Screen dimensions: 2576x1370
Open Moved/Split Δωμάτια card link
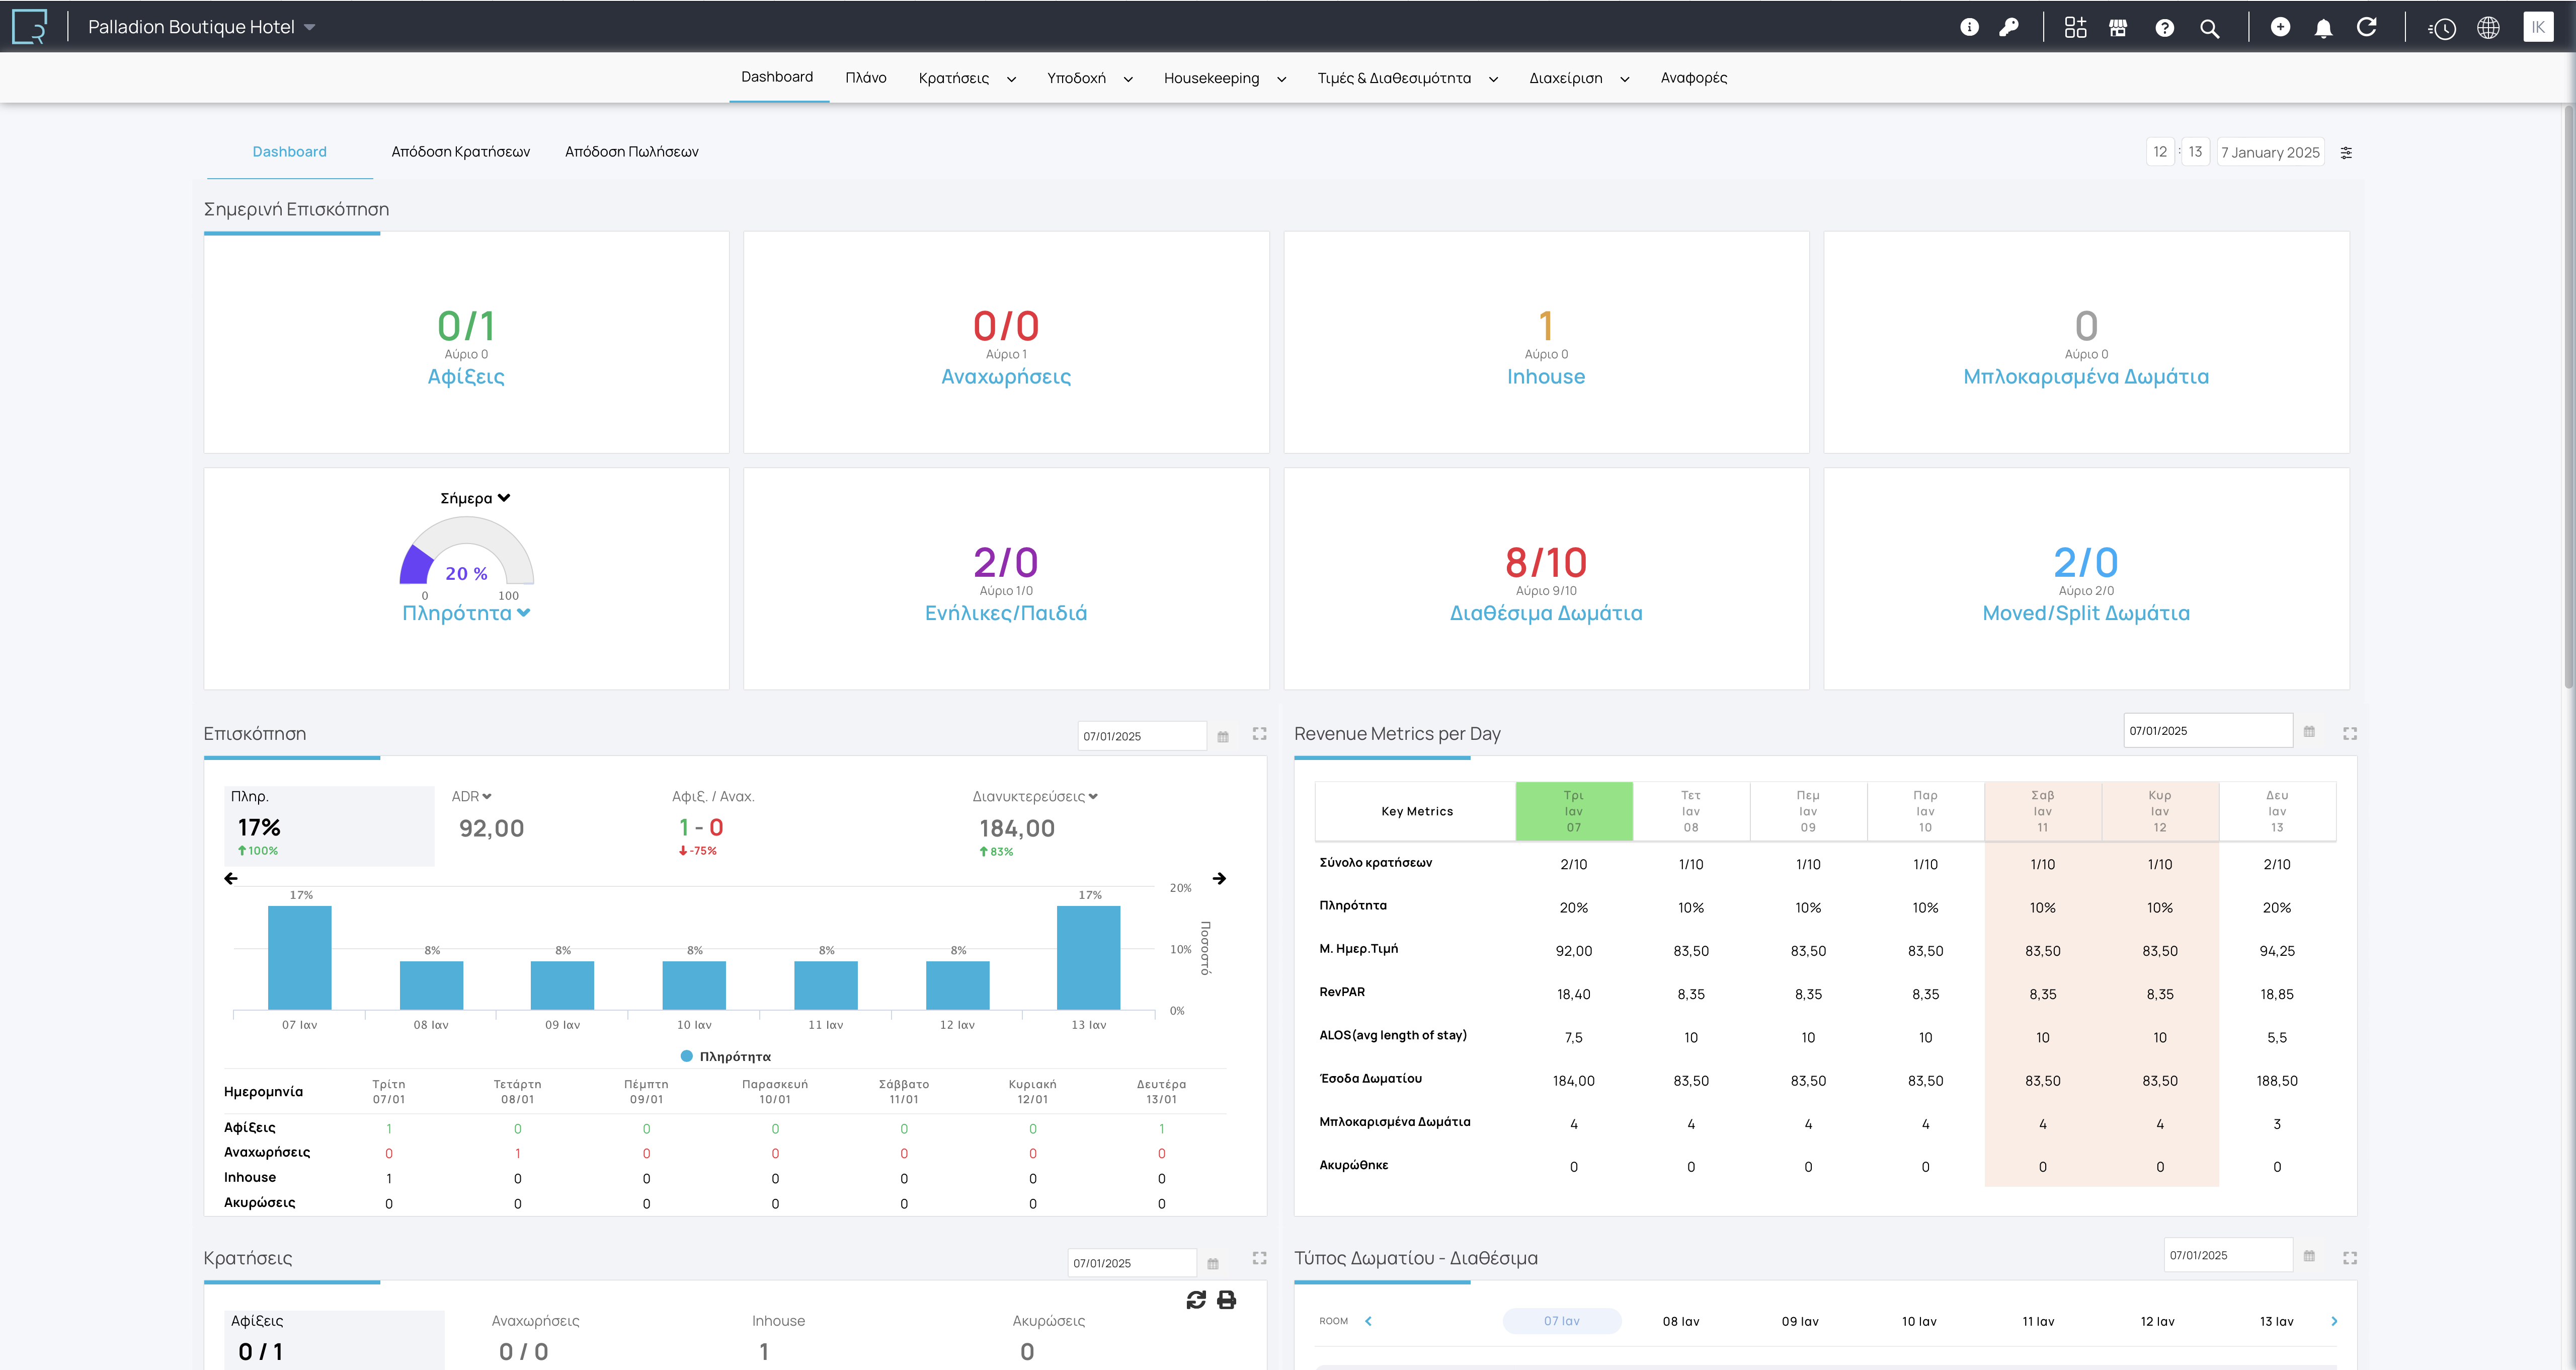point(2086,613)
